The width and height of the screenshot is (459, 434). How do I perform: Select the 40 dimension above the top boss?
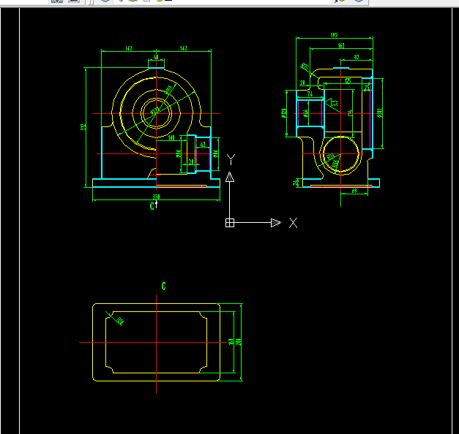[x=156, y=57]
